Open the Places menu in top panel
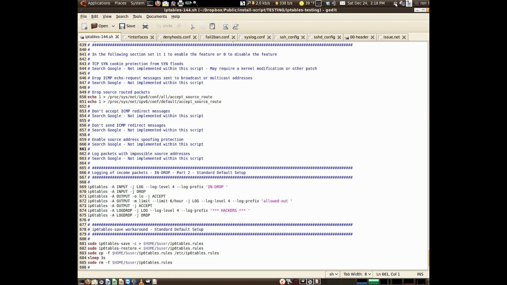 [120, 3]
